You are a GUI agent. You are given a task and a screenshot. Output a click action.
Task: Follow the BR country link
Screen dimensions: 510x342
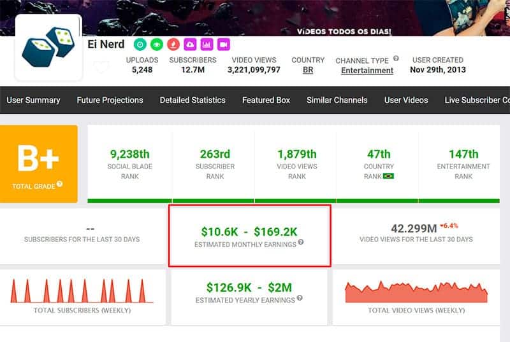[x=308, y=70]
